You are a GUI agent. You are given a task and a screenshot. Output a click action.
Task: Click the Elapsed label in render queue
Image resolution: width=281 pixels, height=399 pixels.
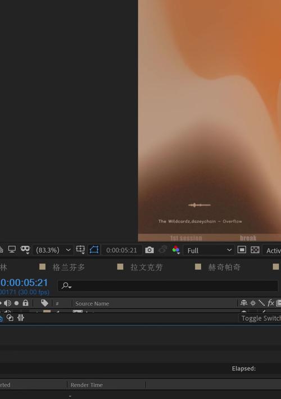point(243,369)
